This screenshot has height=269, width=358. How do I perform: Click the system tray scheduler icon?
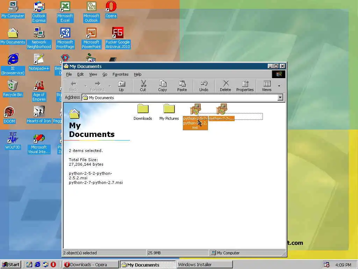327,265
